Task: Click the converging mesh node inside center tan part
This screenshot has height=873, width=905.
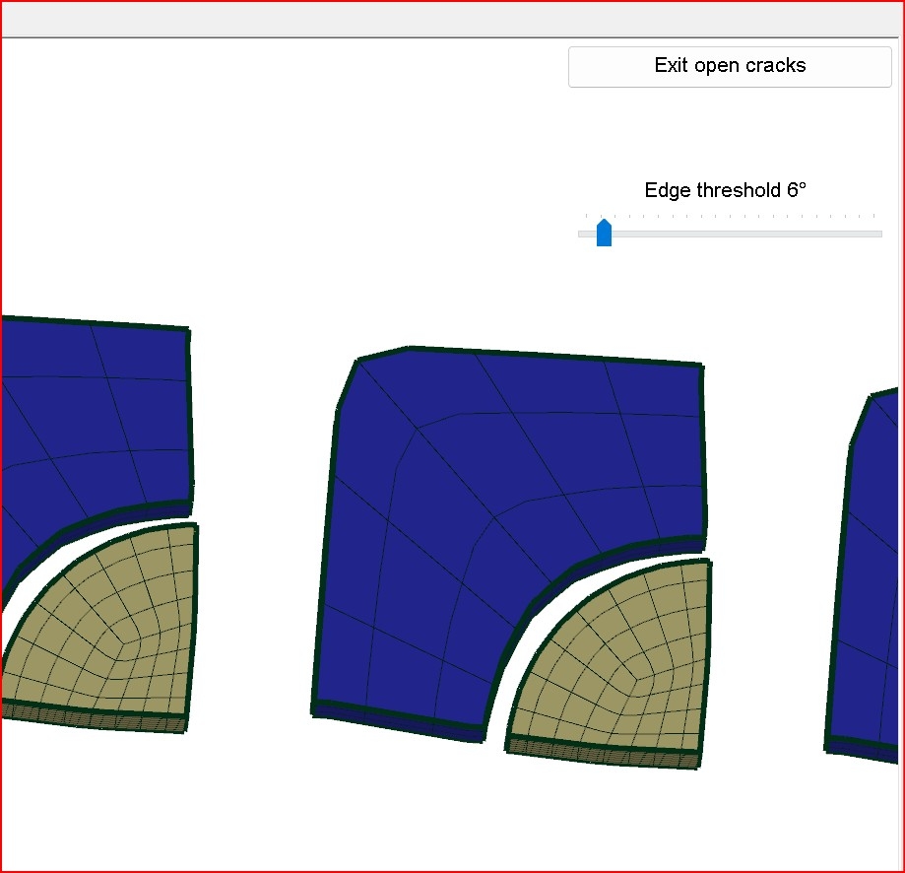Action: click(639, 677)
